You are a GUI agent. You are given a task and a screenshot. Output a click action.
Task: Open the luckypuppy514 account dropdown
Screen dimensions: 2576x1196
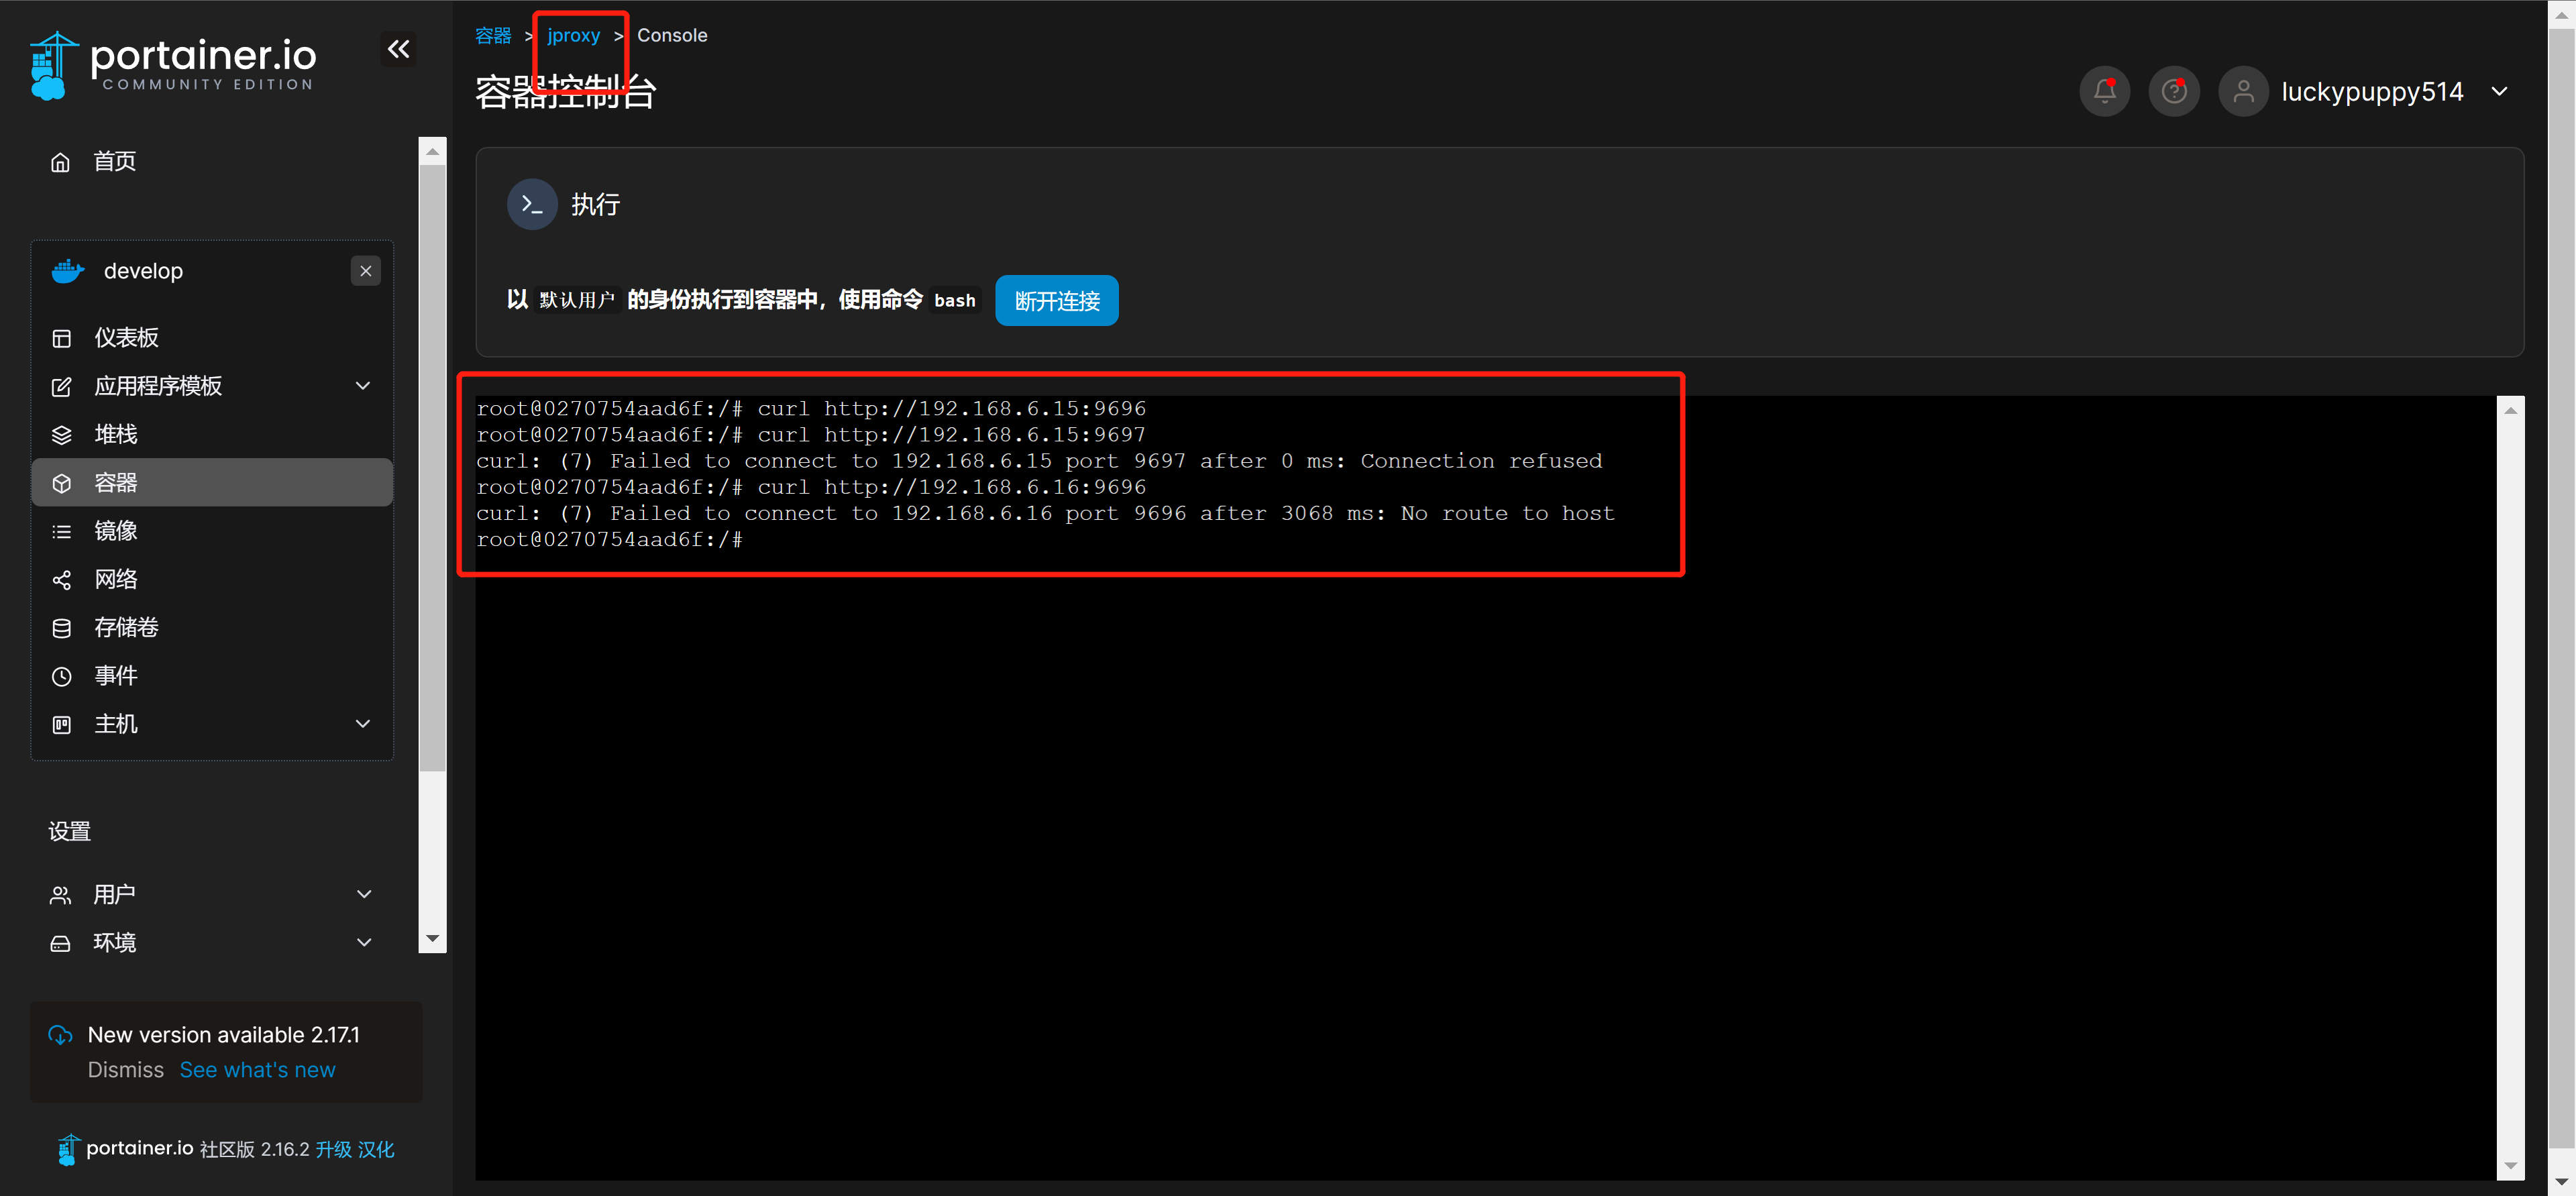(x=2498, y=91)
